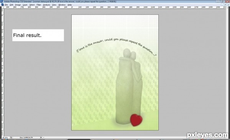Image resolution: width=230 pixels, height=140 pixels.
Task: Open the View menu
Action: coord(54,5)
